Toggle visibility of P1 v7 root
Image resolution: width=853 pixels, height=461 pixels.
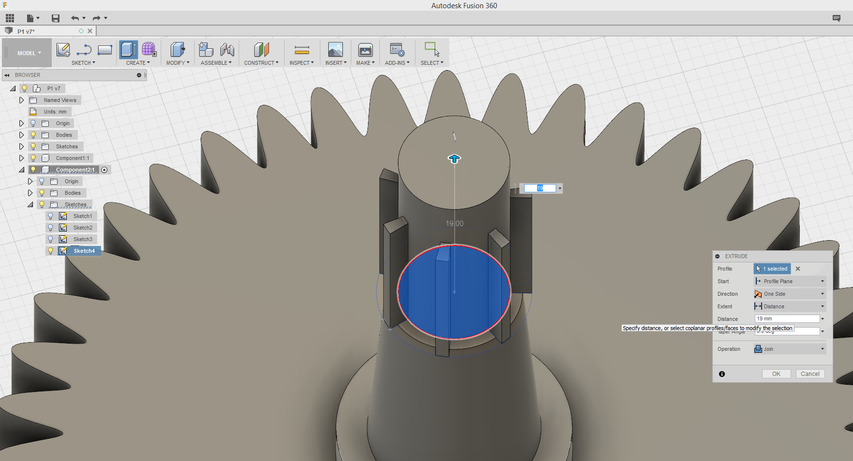[x=24, y=88]
